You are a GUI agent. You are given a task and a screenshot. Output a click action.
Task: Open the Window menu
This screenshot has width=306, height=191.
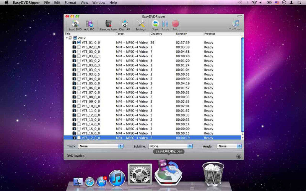99,3
